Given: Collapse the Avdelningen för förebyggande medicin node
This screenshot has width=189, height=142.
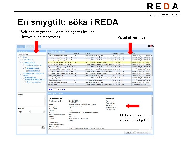Looking at the screenshot, I should (x=20, y=74).
